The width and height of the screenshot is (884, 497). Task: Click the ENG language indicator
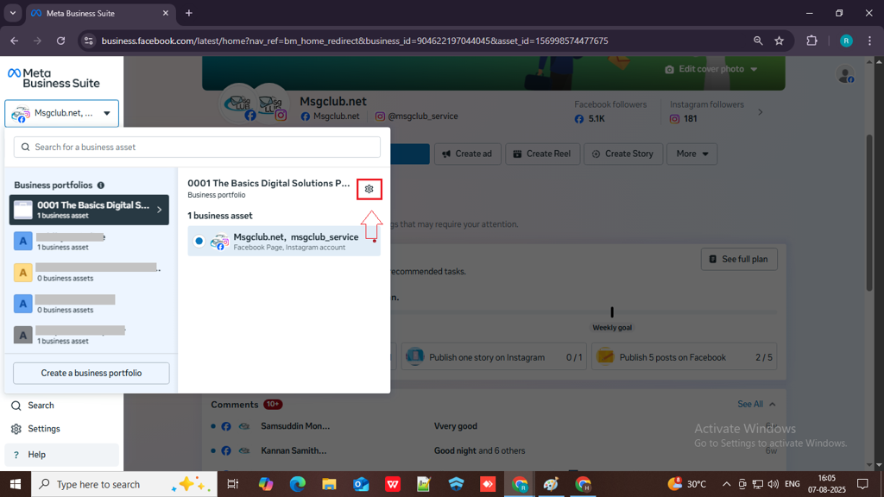(x=792, y=484)
